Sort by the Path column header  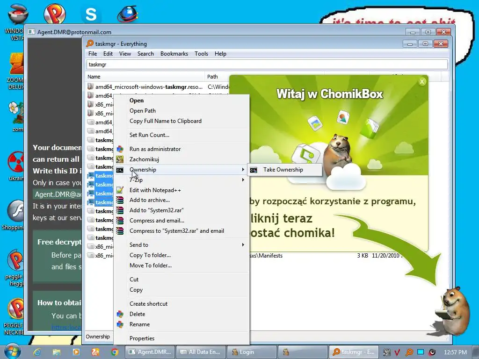pos(217,77)
